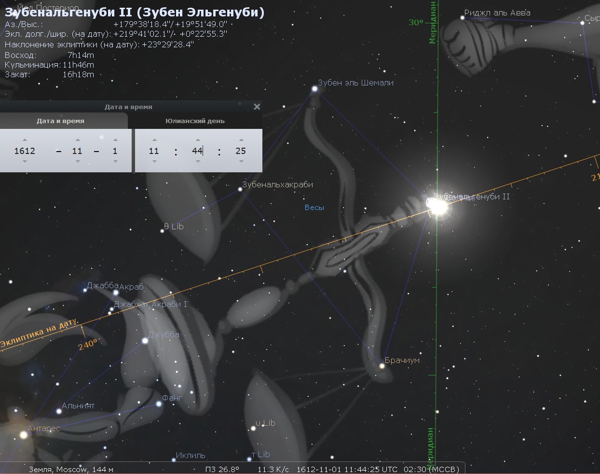
Task: Click the Земля, Moscow location in status bar
Action: 71,469
